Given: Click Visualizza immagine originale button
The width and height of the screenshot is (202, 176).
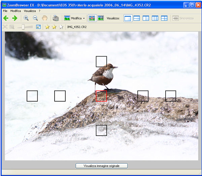Looking at the screenshot, I should (x=102, y=166).
